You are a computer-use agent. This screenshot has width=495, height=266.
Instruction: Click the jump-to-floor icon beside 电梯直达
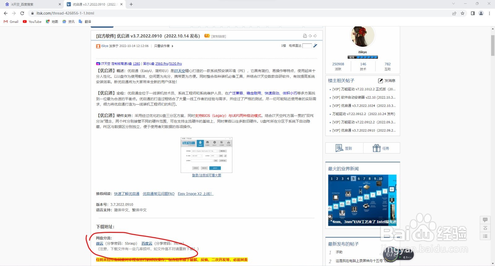(315, 45)
